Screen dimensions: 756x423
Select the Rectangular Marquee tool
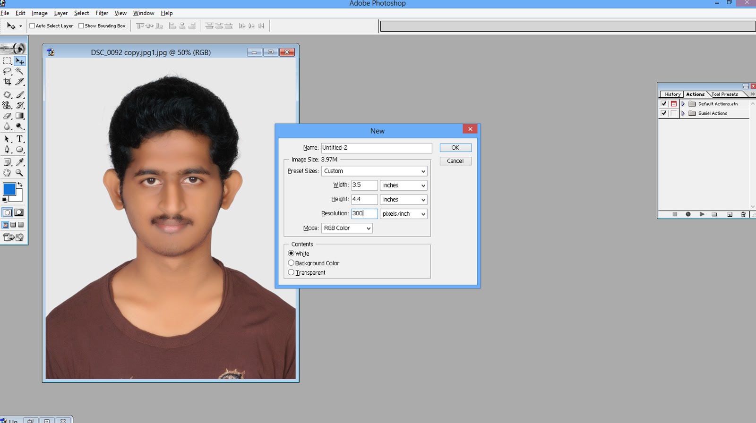pyautogui.click(x=7, y=61)
